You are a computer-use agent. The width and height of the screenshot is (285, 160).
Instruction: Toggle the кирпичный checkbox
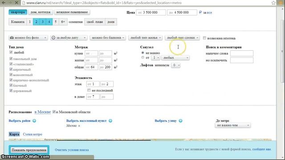(11, 69)
